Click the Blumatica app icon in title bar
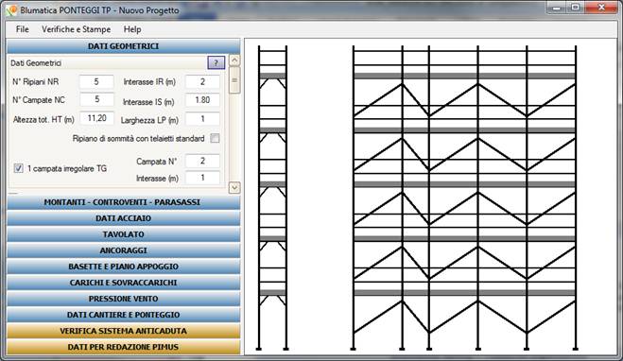This screenshot has width=623, height=361. click(11, 10)
